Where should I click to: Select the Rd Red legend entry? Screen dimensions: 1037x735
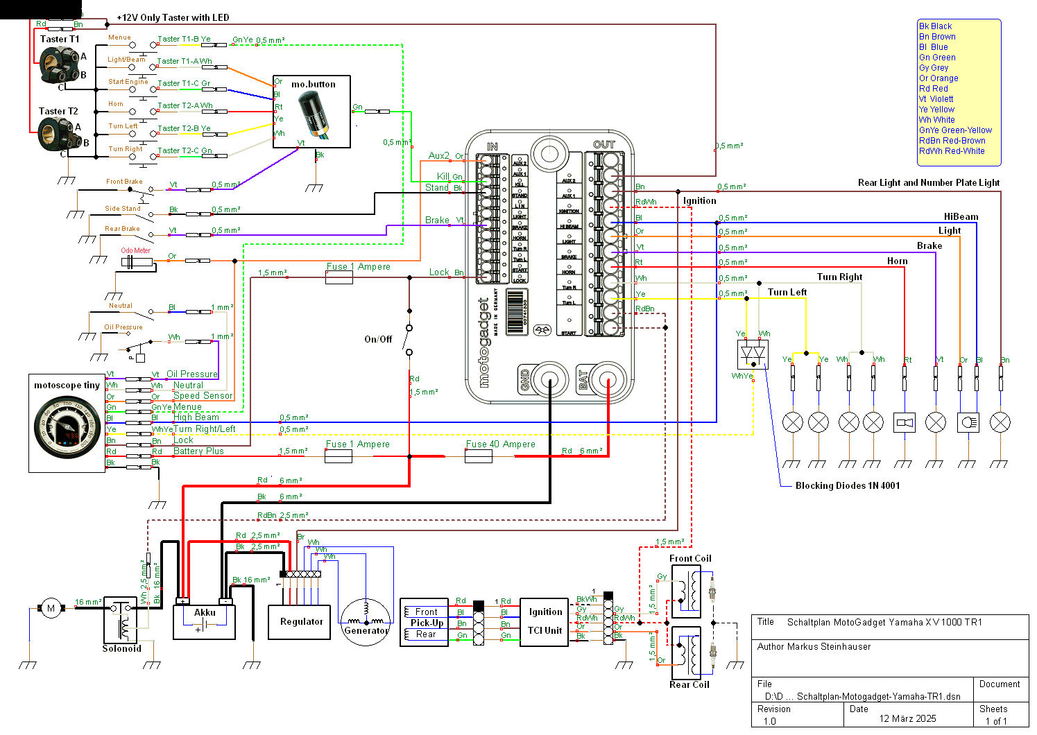pos(933,89)
